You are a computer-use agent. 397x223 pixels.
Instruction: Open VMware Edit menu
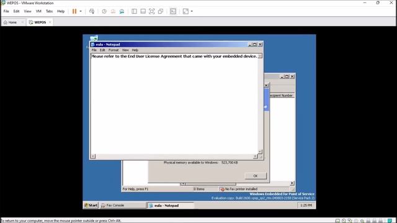[x=16, y=11]
